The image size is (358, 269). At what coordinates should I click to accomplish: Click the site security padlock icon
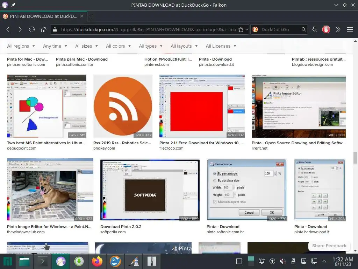[x=55, y=29]
